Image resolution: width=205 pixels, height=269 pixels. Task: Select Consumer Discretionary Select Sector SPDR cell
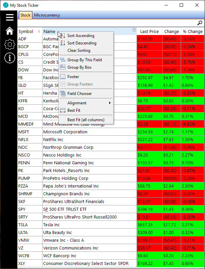[x=90, y=263]
